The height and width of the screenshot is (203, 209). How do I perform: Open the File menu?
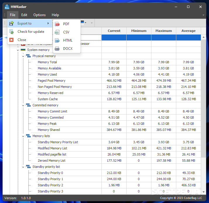click(13, 15)
